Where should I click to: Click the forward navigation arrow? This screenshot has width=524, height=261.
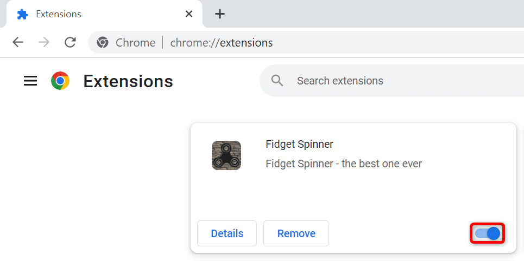(44, 42)
